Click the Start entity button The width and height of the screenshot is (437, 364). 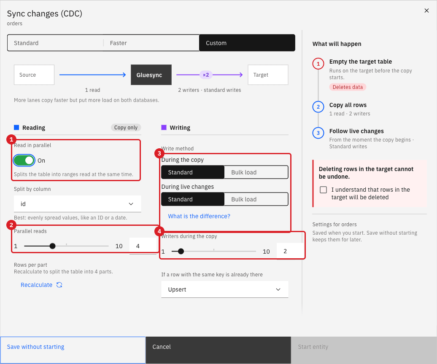364,350
